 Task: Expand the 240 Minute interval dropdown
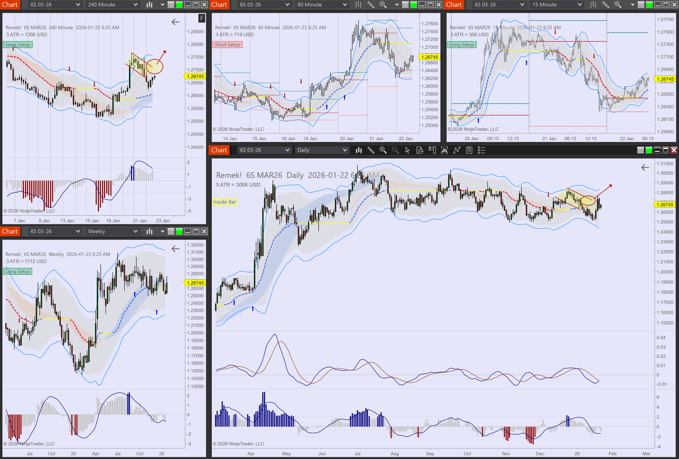[112, 5]
